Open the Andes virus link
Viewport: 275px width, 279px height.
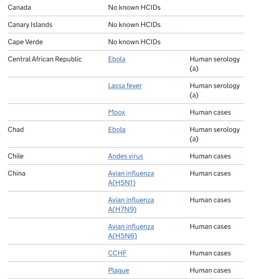[x=125, y=156]
